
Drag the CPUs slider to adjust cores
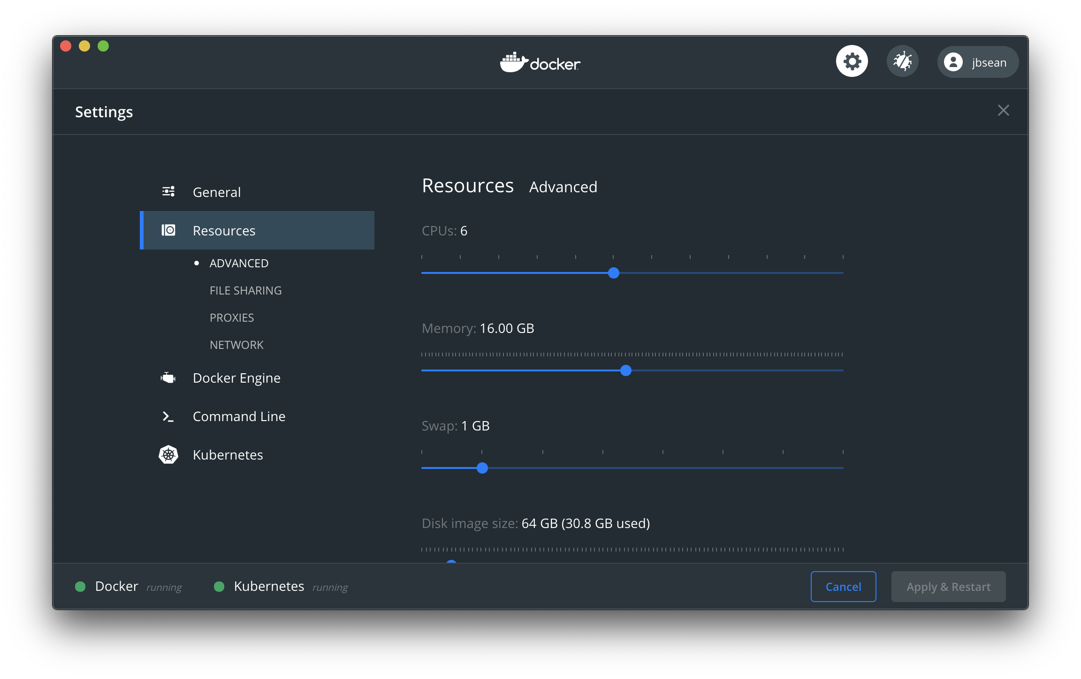[x=614, y=272]
